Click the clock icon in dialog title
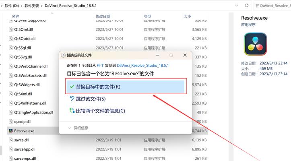 point(63,55)
